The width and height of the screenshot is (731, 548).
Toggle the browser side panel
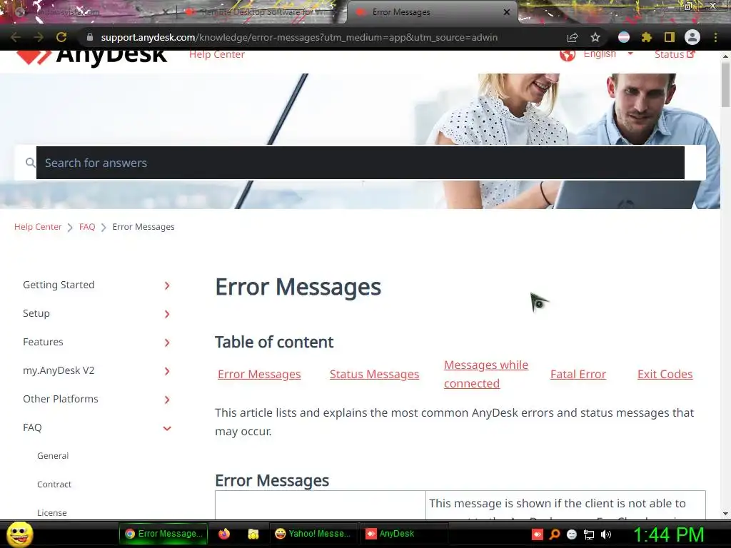click(x=670, y=37)
